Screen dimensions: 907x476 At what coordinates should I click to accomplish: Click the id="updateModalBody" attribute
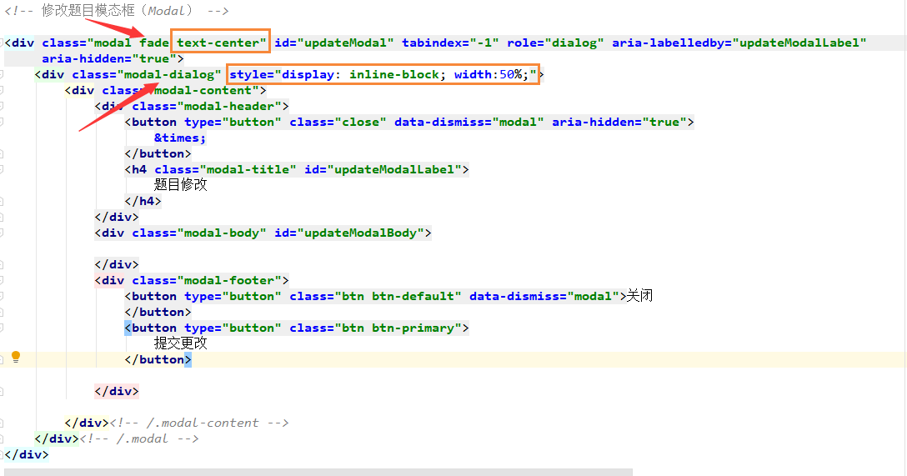[349, 233]
